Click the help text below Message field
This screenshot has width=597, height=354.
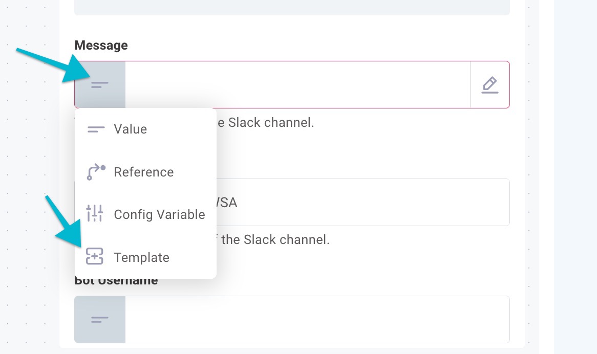click(x=266, y=123)
